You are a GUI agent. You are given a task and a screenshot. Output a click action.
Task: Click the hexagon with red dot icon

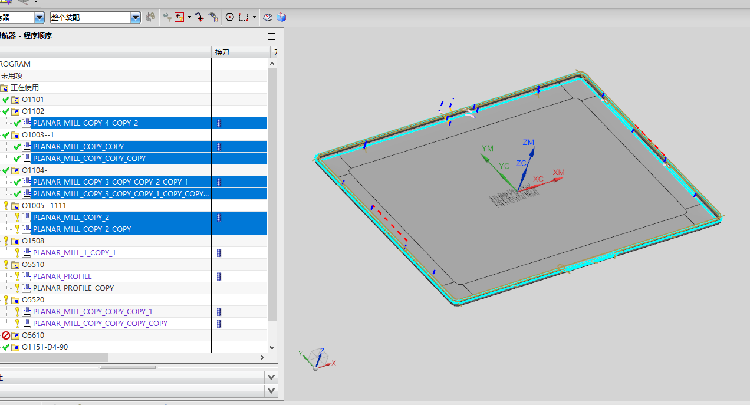(230, 17)
